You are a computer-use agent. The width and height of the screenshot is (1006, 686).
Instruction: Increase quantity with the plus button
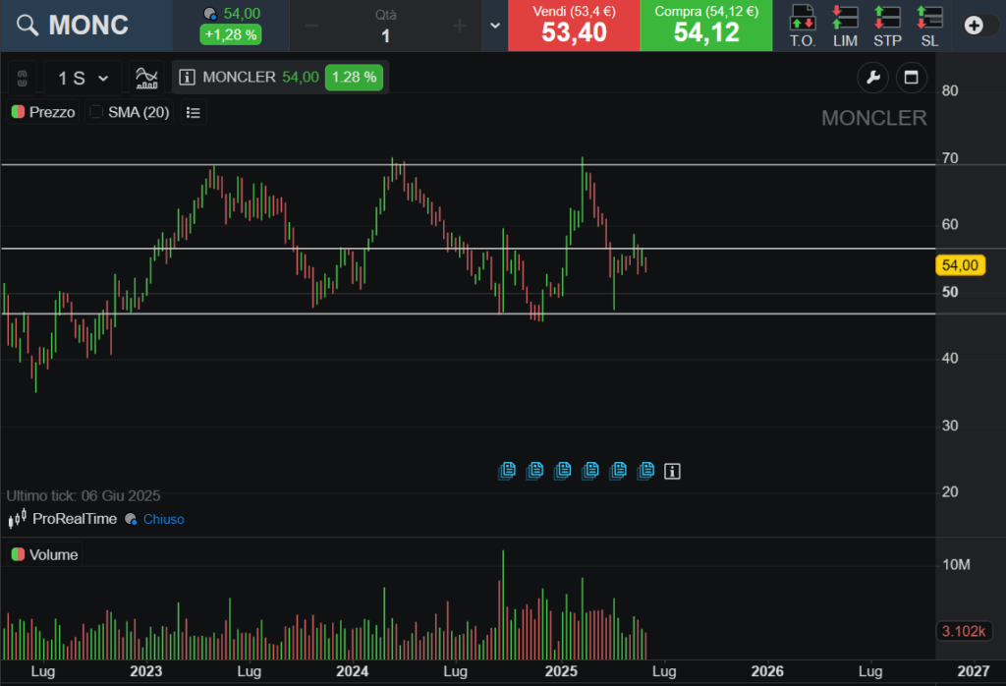pyautogui.click(x=459, y=26)
